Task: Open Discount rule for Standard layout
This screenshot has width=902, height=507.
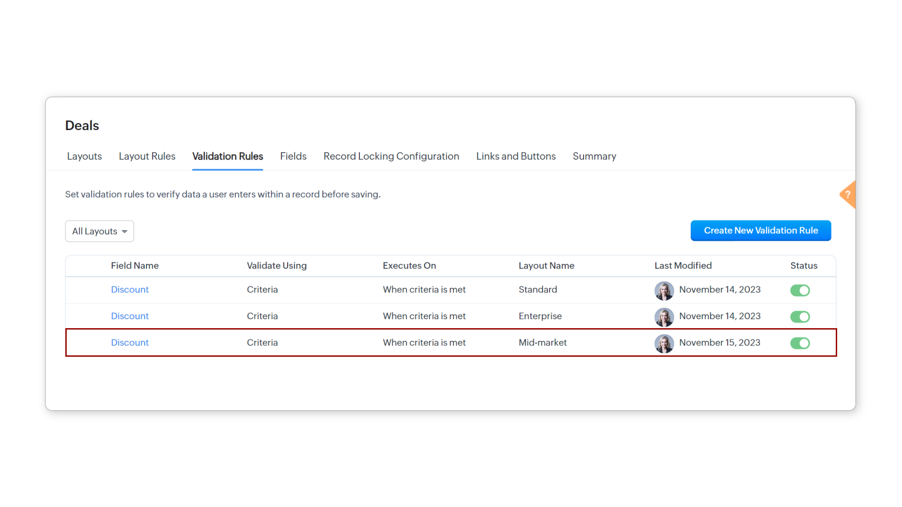Action: 130,290
